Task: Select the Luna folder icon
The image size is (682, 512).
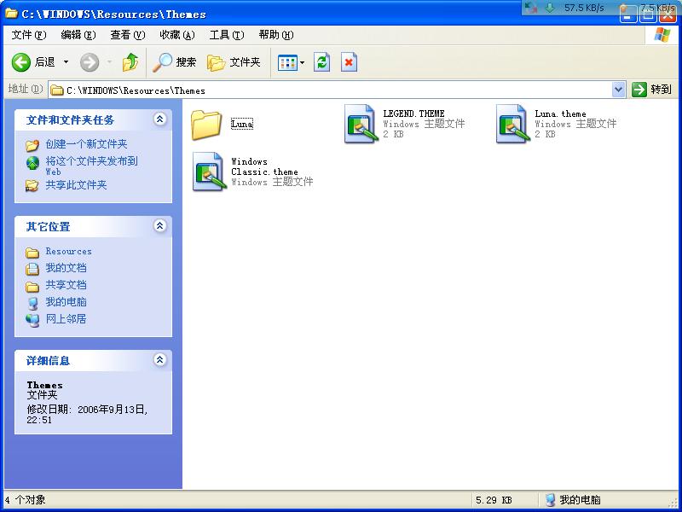Action: (206, 125)
